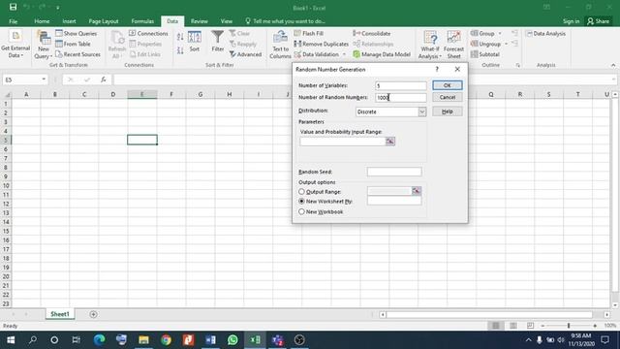Expand the Ungroup dropdown arrow
This screenshot has width=620, height=349.
coord(506,44)
